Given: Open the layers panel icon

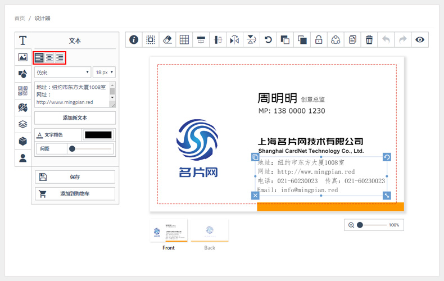Looking at the screenshot, I should click(23, 124).
